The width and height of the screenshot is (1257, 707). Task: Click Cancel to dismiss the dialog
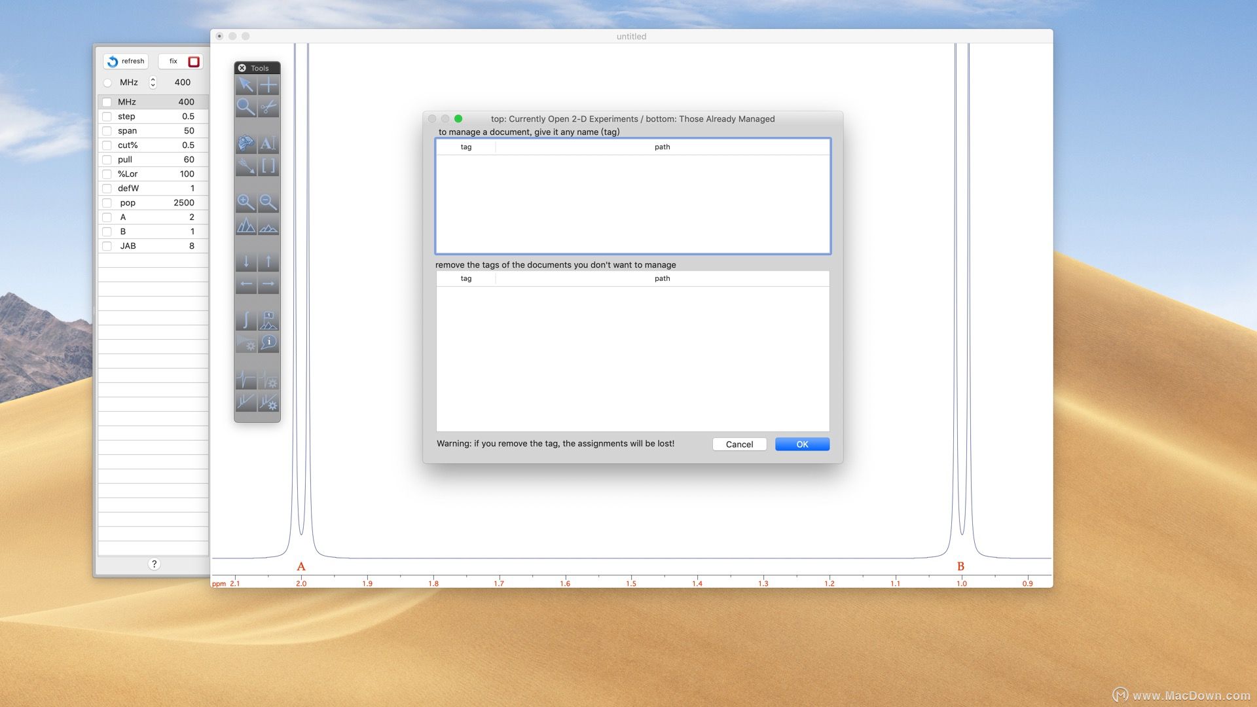coord(739,444)
